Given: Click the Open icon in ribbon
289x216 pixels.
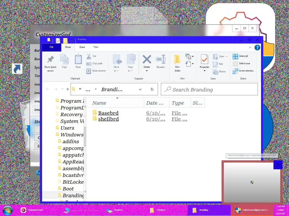Looking at the screenshot, I should [215, 56].
